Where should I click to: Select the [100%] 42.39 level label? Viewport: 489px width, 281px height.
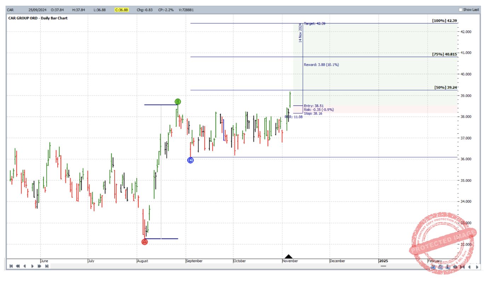(x=444, y=21)
